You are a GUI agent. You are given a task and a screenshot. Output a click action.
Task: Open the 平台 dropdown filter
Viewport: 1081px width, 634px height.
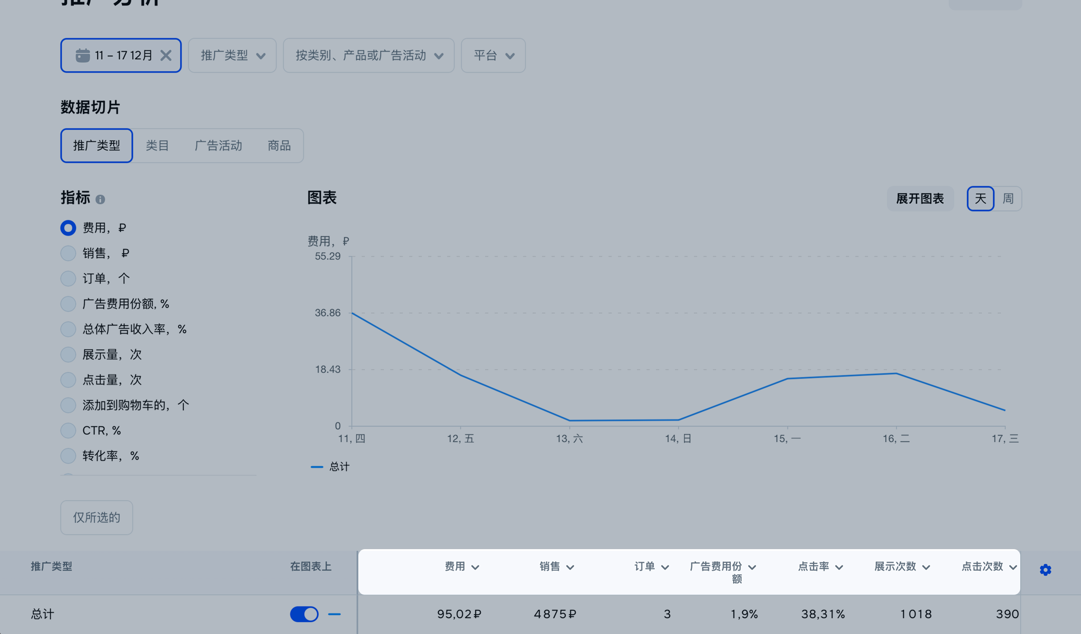pos(493,55)
